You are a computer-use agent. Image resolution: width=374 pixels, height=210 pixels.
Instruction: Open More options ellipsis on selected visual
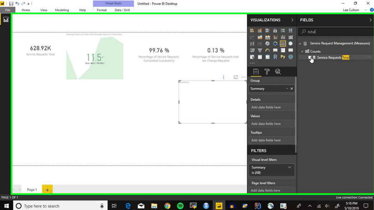(x=243, y=77)
